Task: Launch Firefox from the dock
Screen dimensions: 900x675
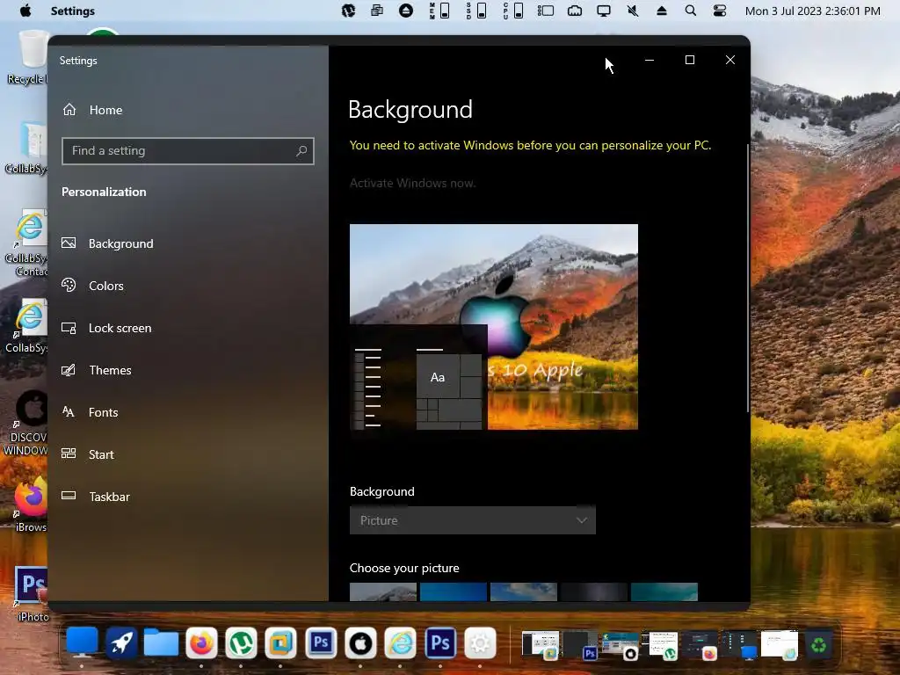Action: coord(201,642)
